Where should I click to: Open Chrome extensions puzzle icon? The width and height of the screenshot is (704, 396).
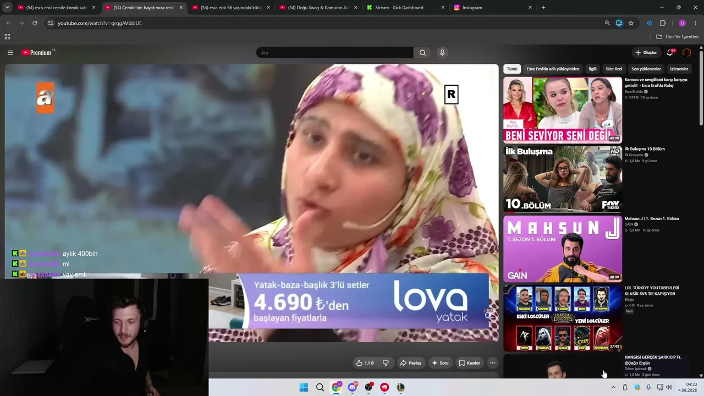pyautogui.click(x=663, y=23)
